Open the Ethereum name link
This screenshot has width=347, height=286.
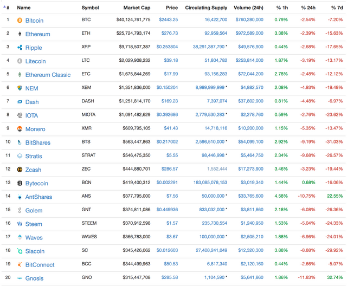coord(37,34)
